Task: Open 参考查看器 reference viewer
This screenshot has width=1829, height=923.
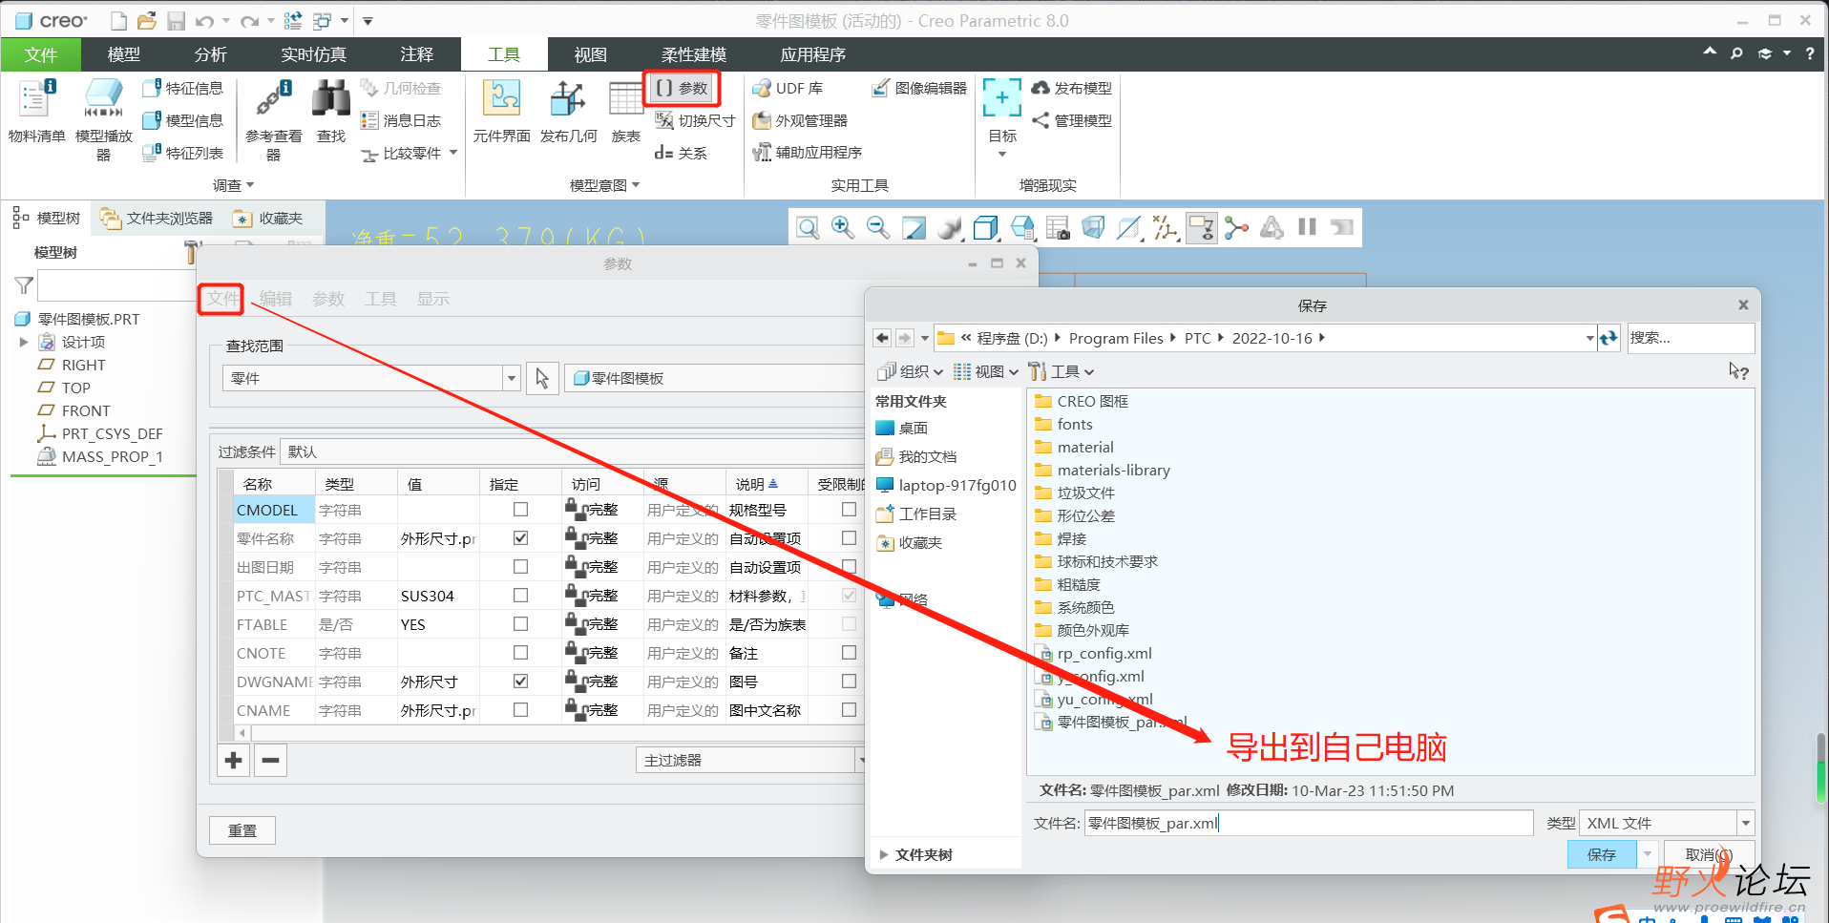Action: 274,119
